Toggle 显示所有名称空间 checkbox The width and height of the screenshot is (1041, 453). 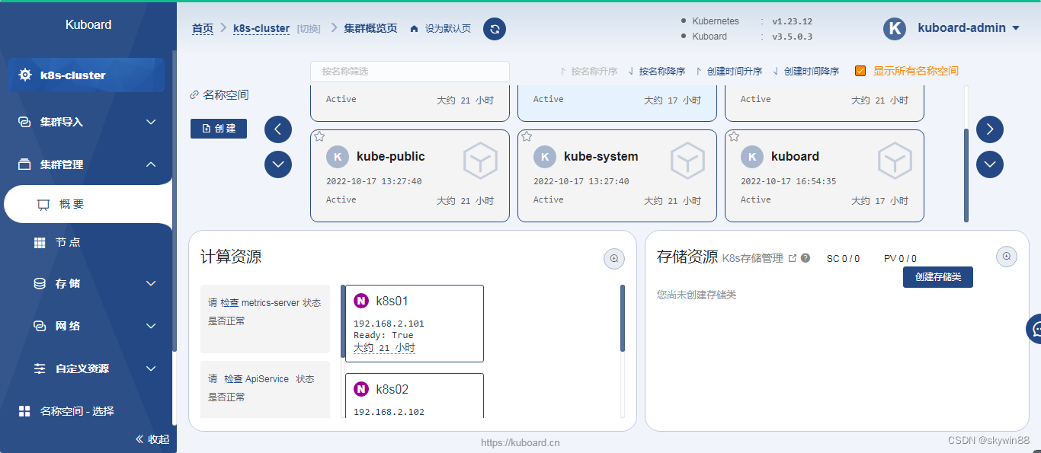tap(860, 71)
